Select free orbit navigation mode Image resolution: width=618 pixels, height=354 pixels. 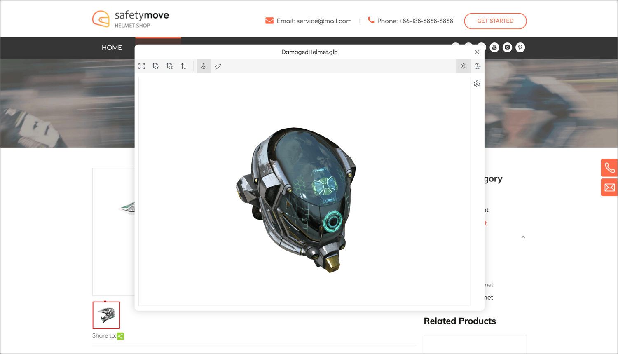(218, 66)
